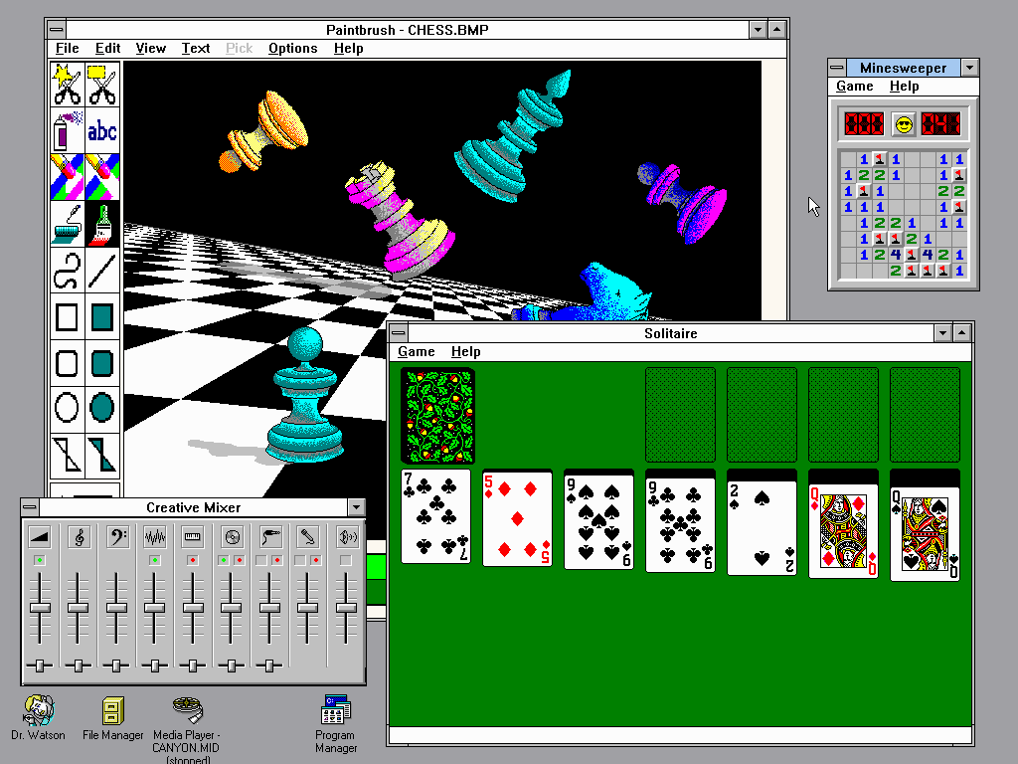Select the queen of spades card
The width and height of the screenshot is (1018, 764).
click(x=925, y=533)
